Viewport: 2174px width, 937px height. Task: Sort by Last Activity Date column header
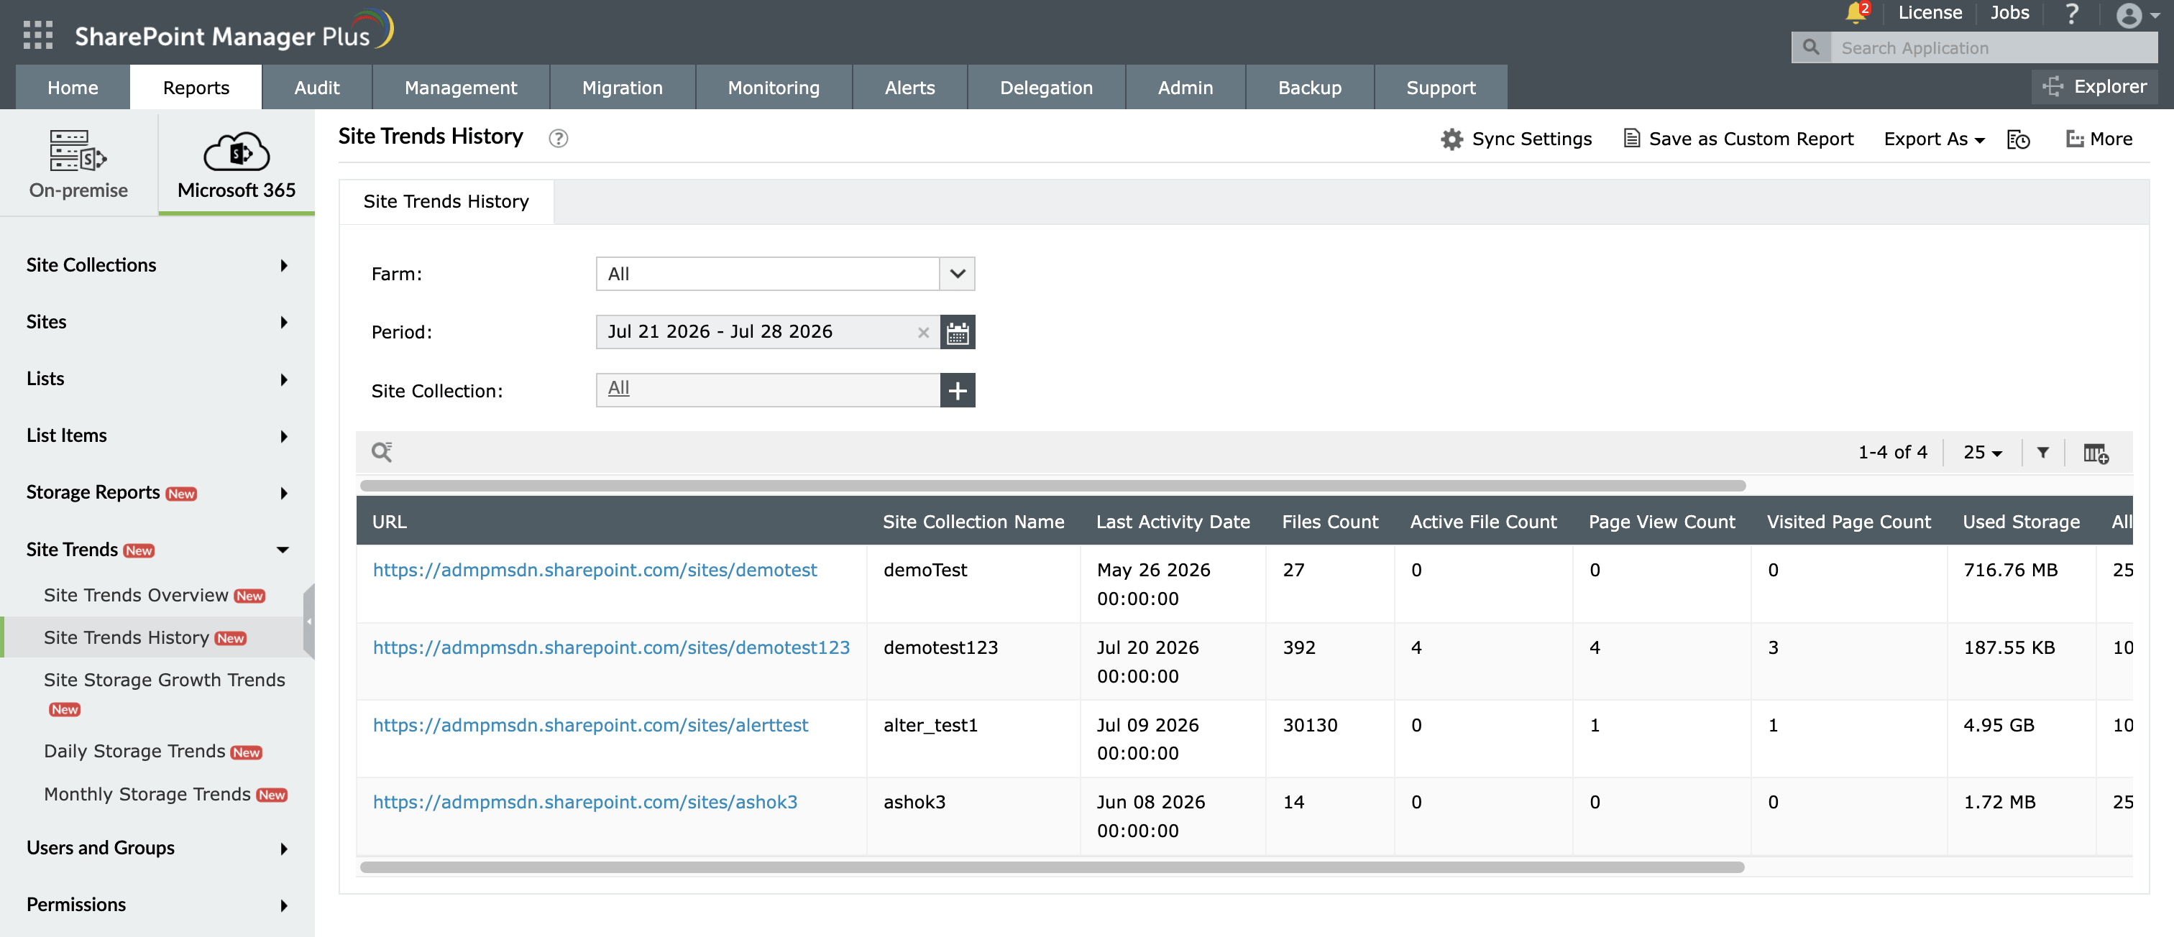(1173, 522)
